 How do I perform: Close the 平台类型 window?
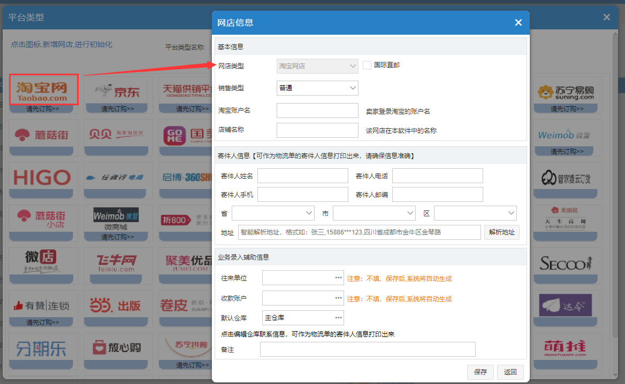click(x=606, y=17)
